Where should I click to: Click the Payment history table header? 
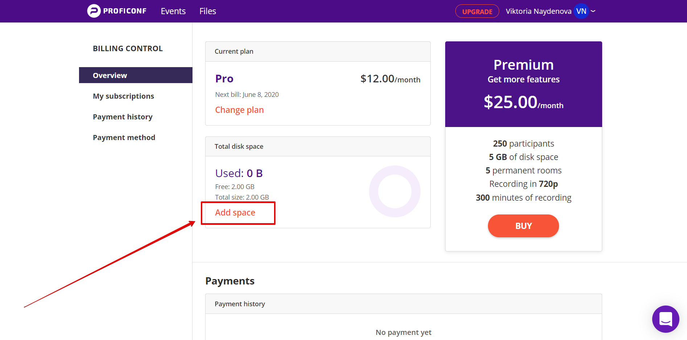click(x=403, y=304)
